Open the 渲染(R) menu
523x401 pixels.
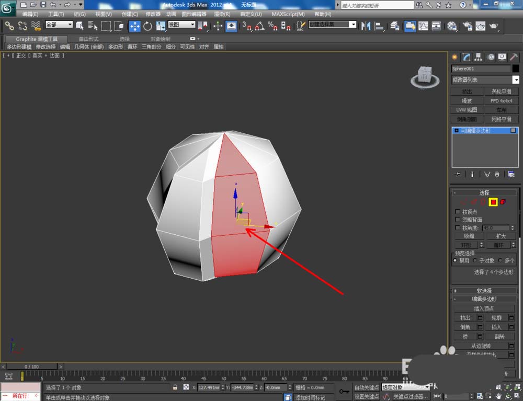tap(221, 14)
